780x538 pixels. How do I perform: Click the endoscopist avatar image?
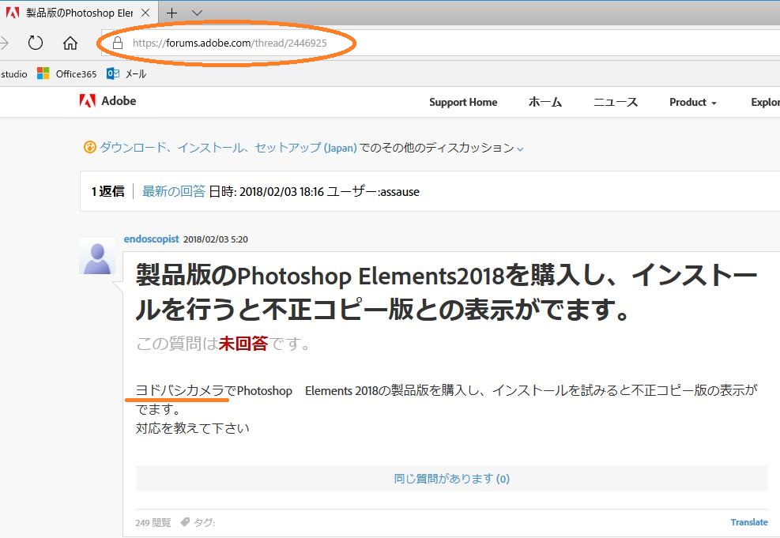click(97, 257)
